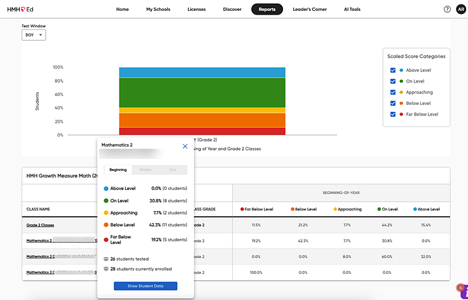Click the Above Level column header in table
Screen dimensions: 468x300
click(427, 209)
